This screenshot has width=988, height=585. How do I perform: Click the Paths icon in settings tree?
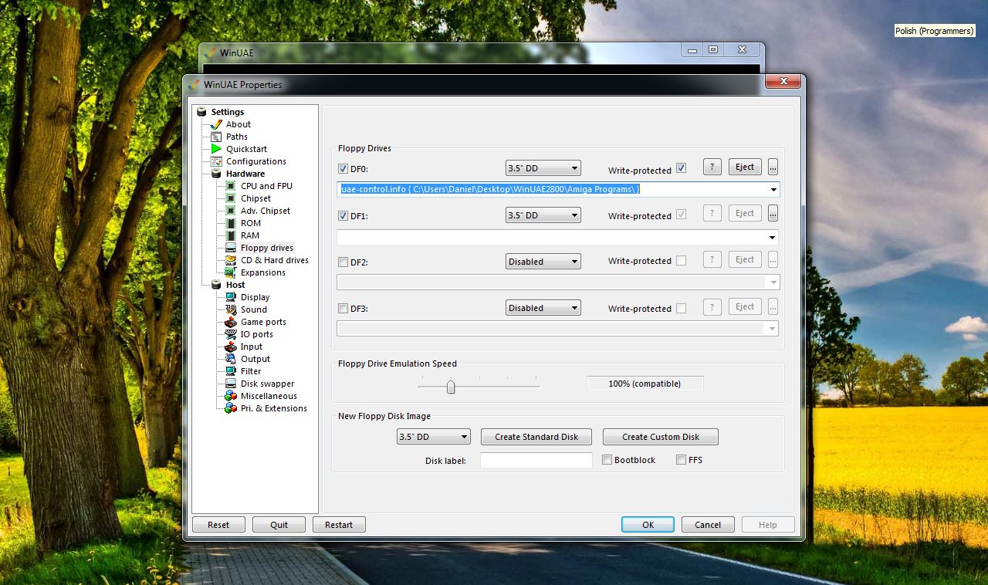(x=216, y=137)
